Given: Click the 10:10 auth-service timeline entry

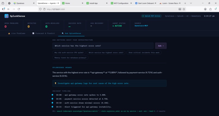Looking at the screenshot, I should pos(83,103).
